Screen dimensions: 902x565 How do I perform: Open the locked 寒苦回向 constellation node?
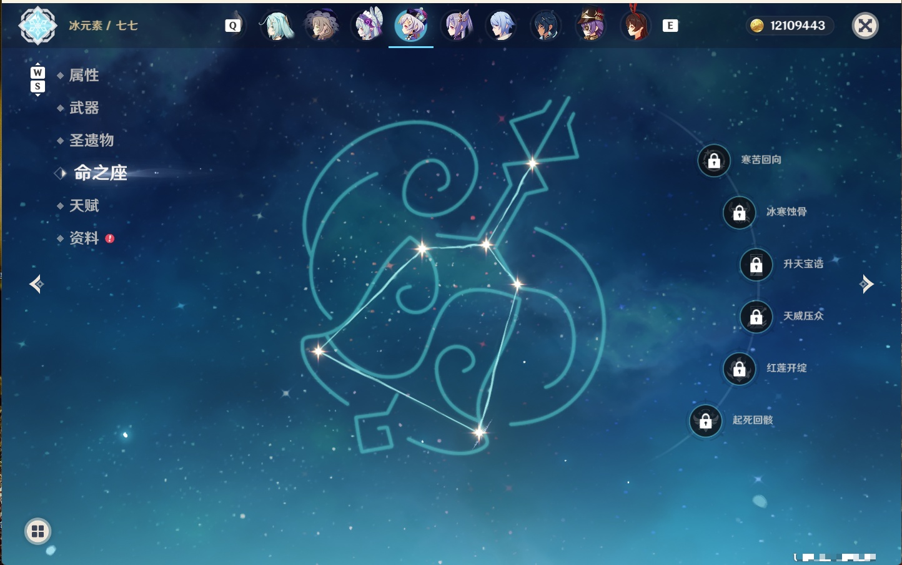[x=714, y=161]
